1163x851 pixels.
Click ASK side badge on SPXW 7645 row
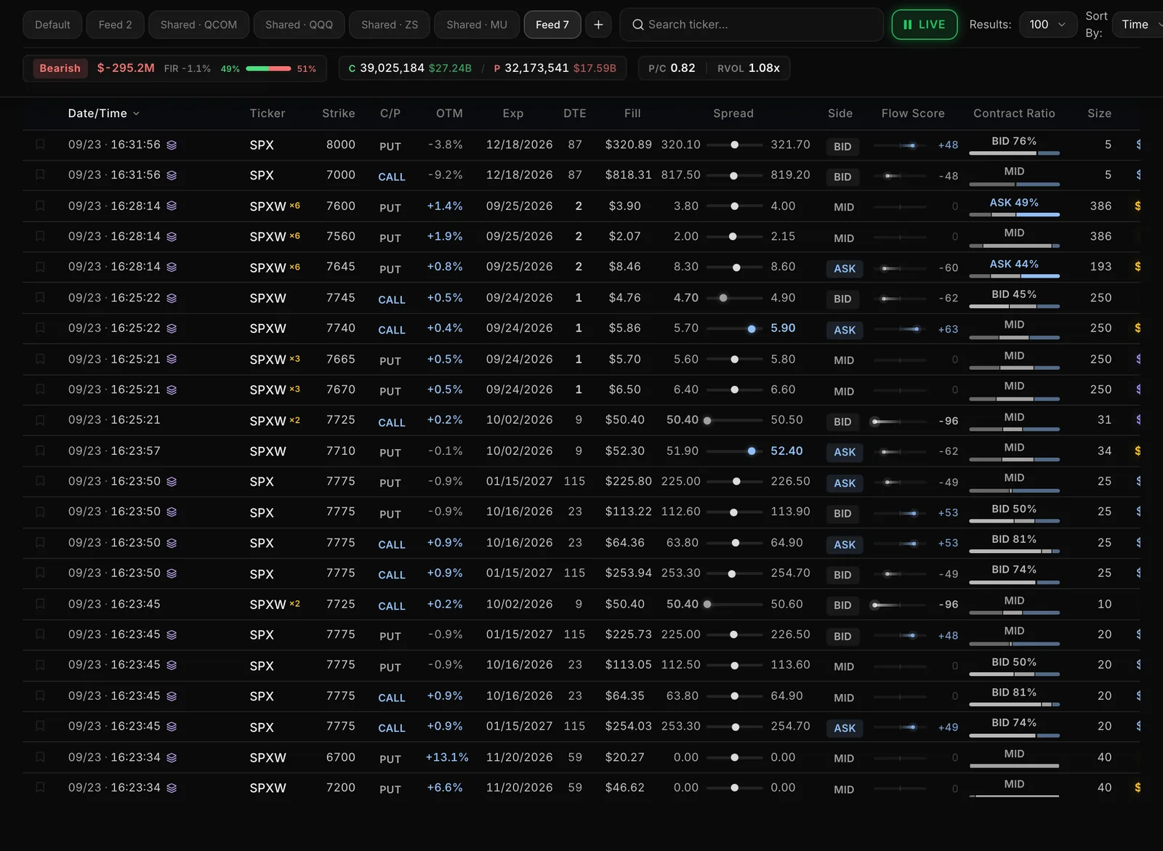tap(845, 268)
